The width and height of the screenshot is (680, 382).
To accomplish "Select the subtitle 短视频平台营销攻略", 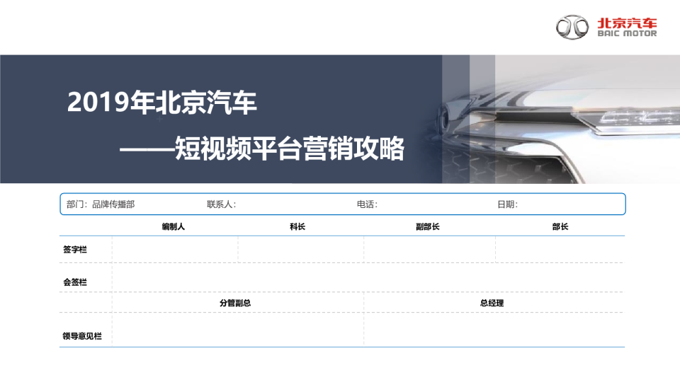I will pos(291,149).
